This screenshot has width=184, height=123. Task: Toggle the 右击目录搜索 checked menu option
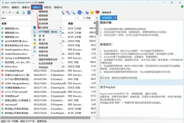(x=45, y=63)
